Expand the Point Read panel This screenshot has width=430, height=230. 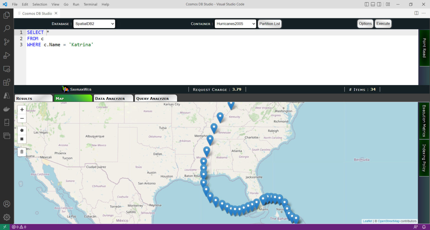pos(424,48)
